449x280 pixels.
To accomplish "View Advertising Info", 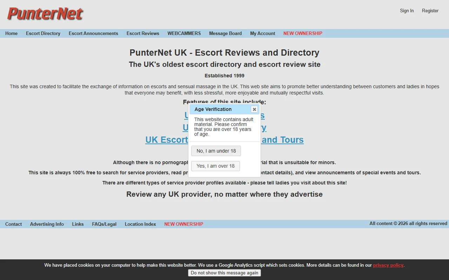I will pos(47,224).
